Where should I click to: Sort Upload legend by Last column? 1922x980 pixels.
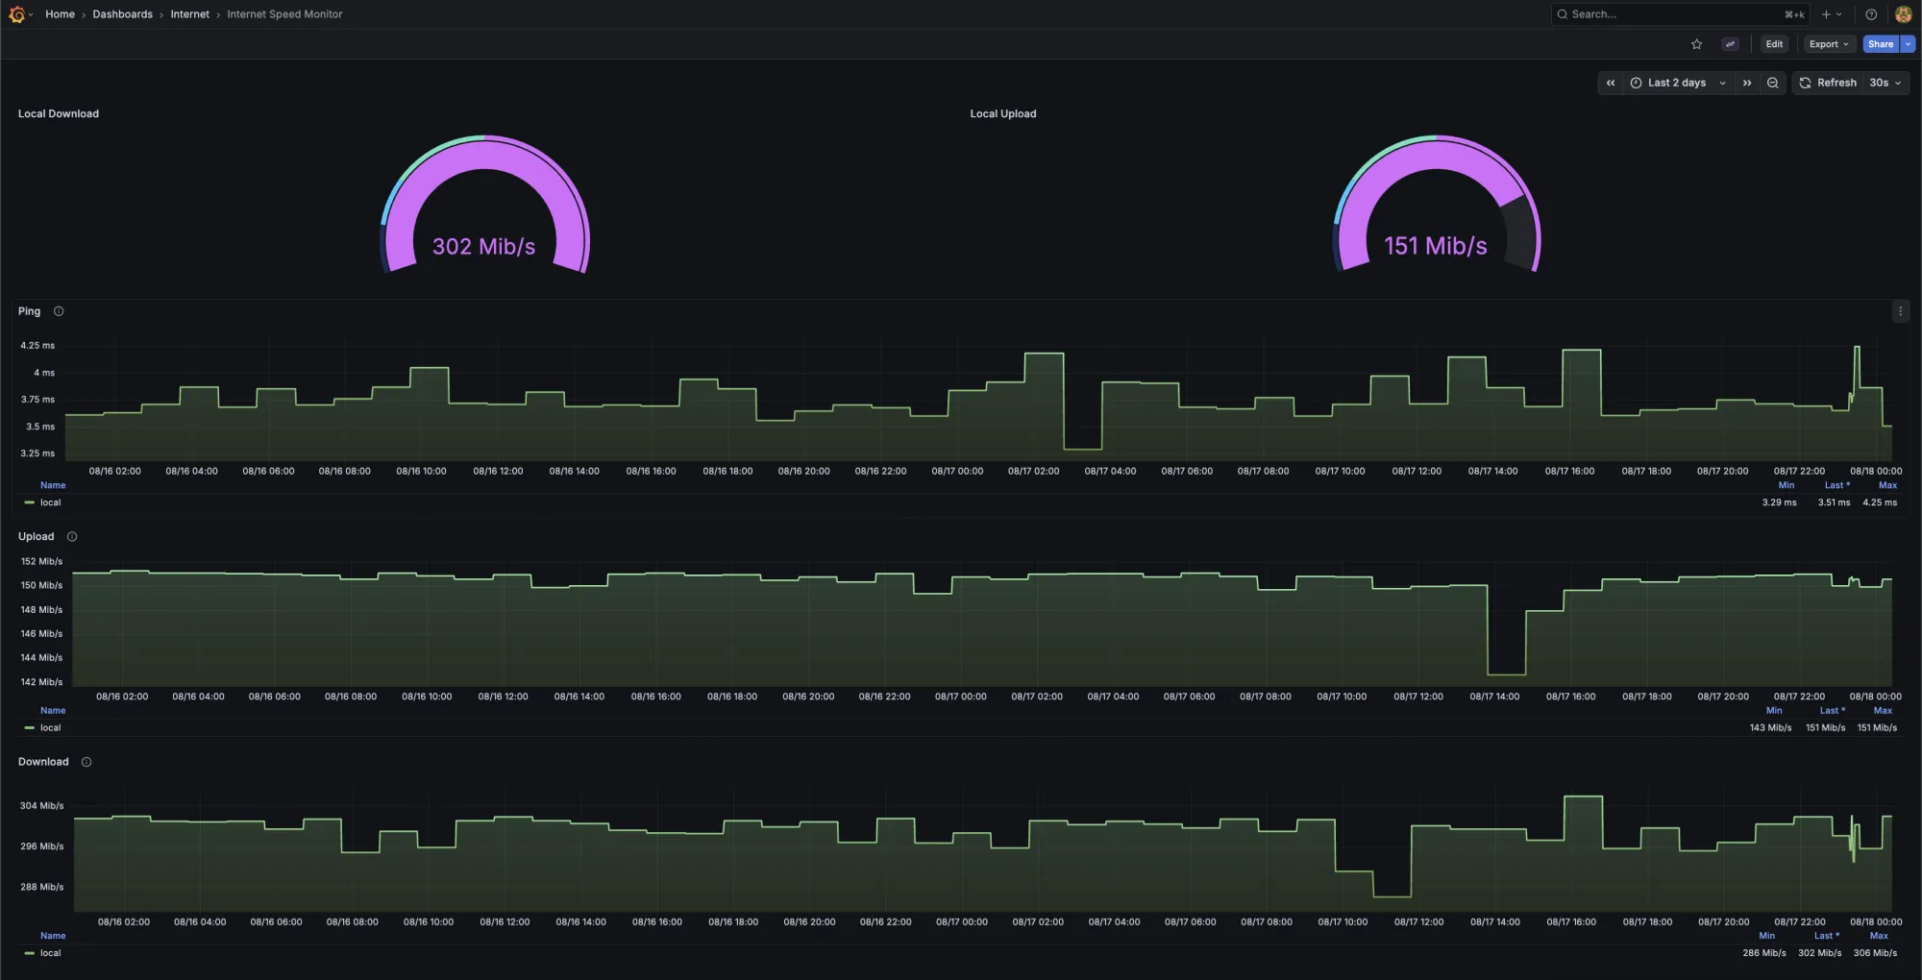1832,711
